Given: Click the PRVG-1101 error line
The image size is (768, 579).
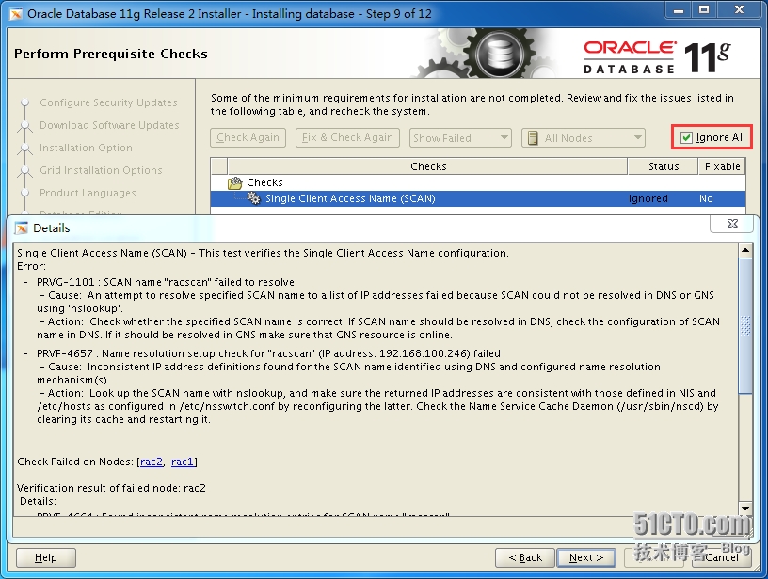Looking at the screenshot, I should coord(166,282).
